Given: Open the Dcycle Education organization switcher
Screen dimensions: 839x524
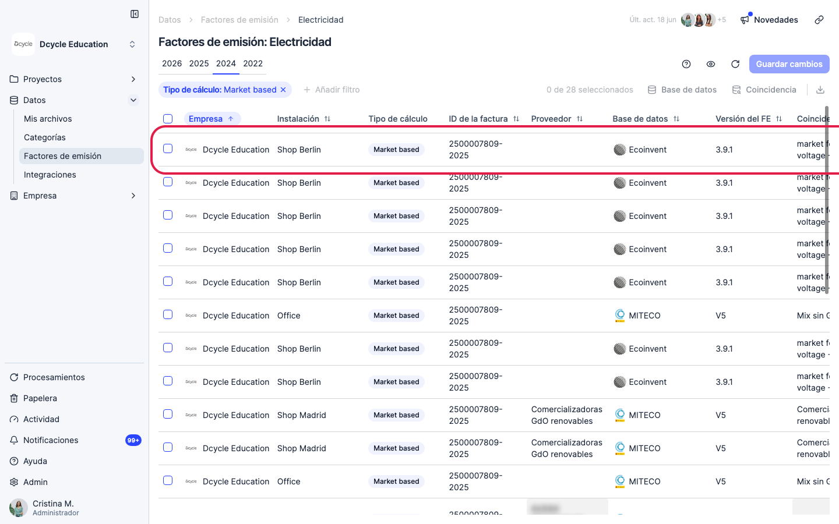Looking at the screenshot, I should click(75, 44).
